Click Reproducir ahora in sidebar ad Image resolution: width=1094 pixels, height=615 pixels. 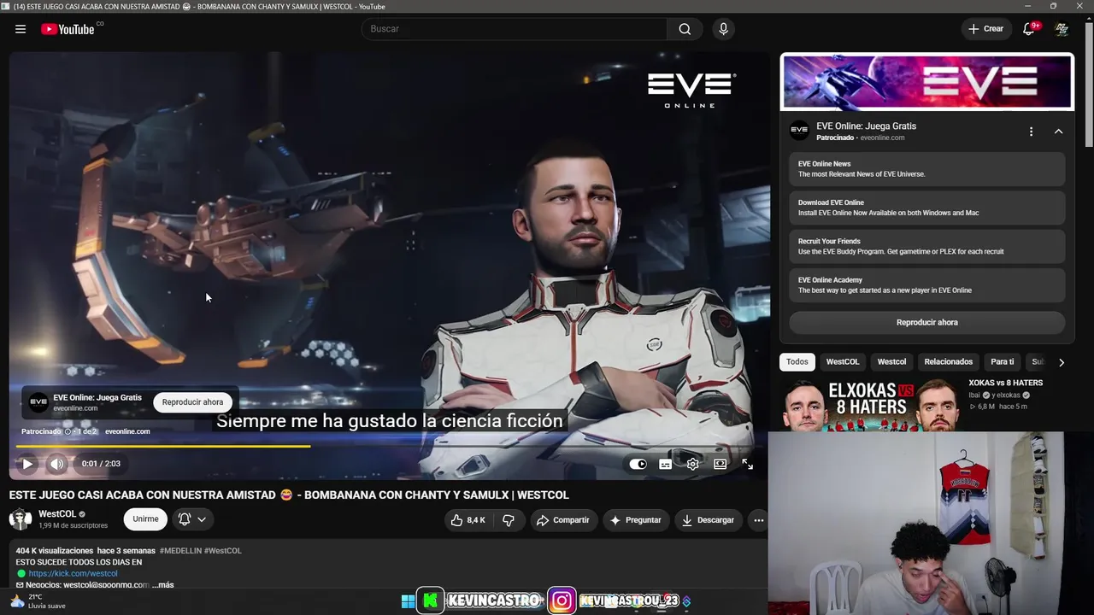point(927,322)
